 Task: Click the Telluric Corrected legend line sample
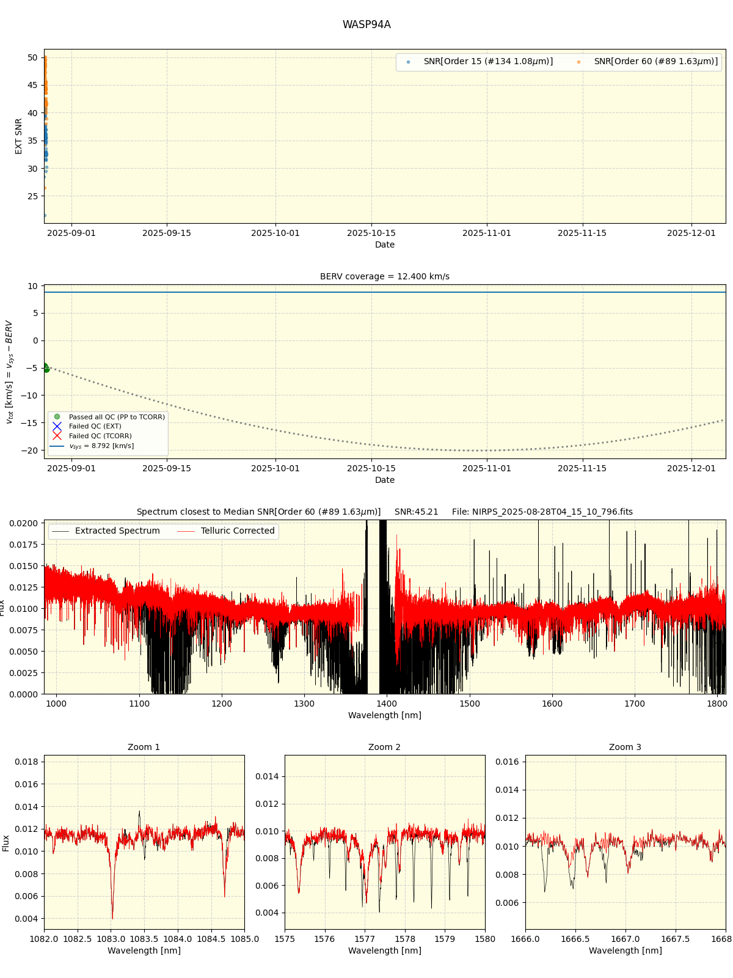point(186,531)
